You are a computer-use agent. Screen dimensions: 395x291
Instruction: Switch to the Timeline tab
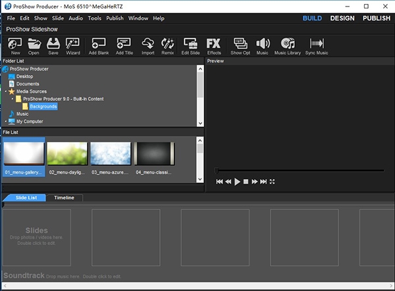64,198
